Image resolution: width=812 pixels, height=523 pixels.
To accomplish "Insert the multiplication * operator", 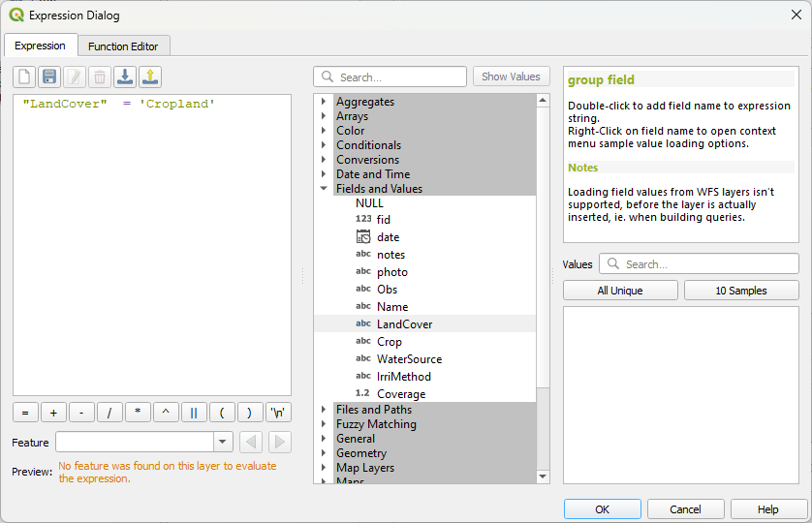I will point(138,413).
